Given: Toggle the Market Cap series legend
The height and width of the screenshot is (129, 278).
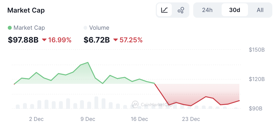Looking at the screenshot, I should coord(29,28).
